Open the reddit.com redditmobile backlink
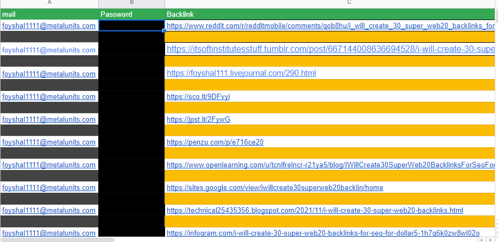498x242 pixels. point(330,25)
